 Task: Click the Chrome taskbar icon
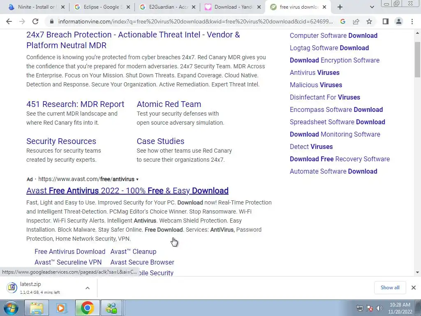[87, 308]
